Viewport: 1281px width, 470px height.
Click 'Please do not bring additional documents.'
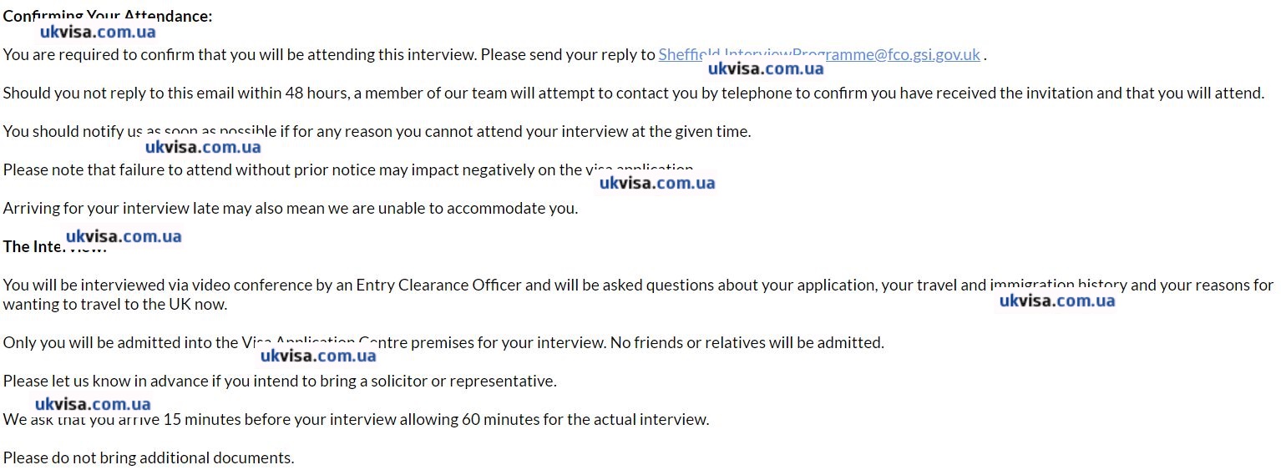tap(148, 458)
